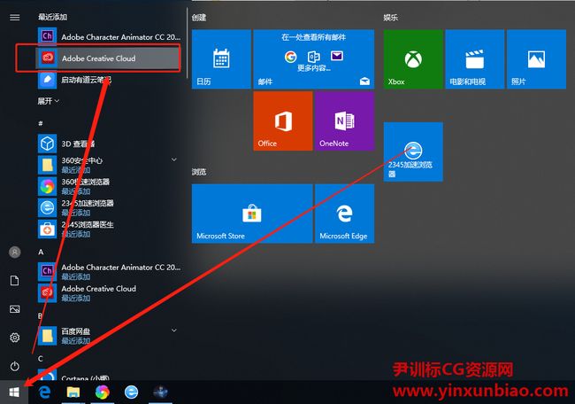This screenshot has width=575, height=404.
Task: Open the Movies & TV (电影和电视) tile
Action: pos(475,59)
